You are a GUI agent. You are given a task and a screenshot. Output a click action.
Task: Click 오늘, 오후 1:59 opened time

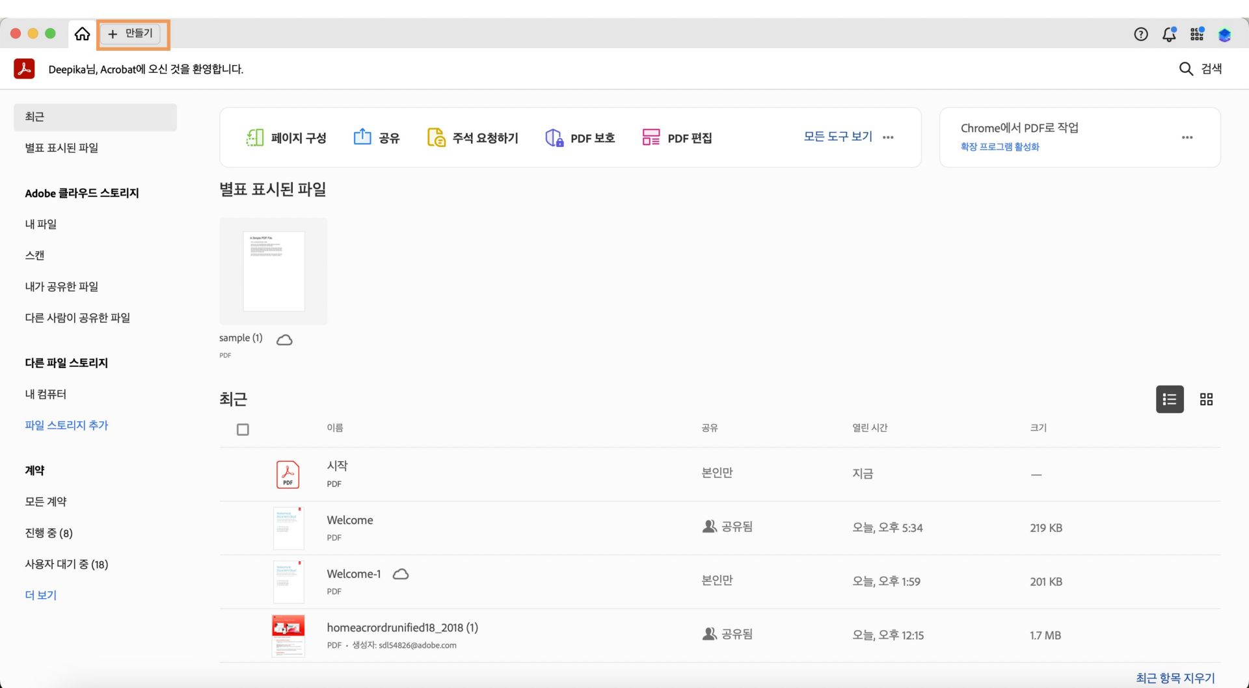coord(886,582)
